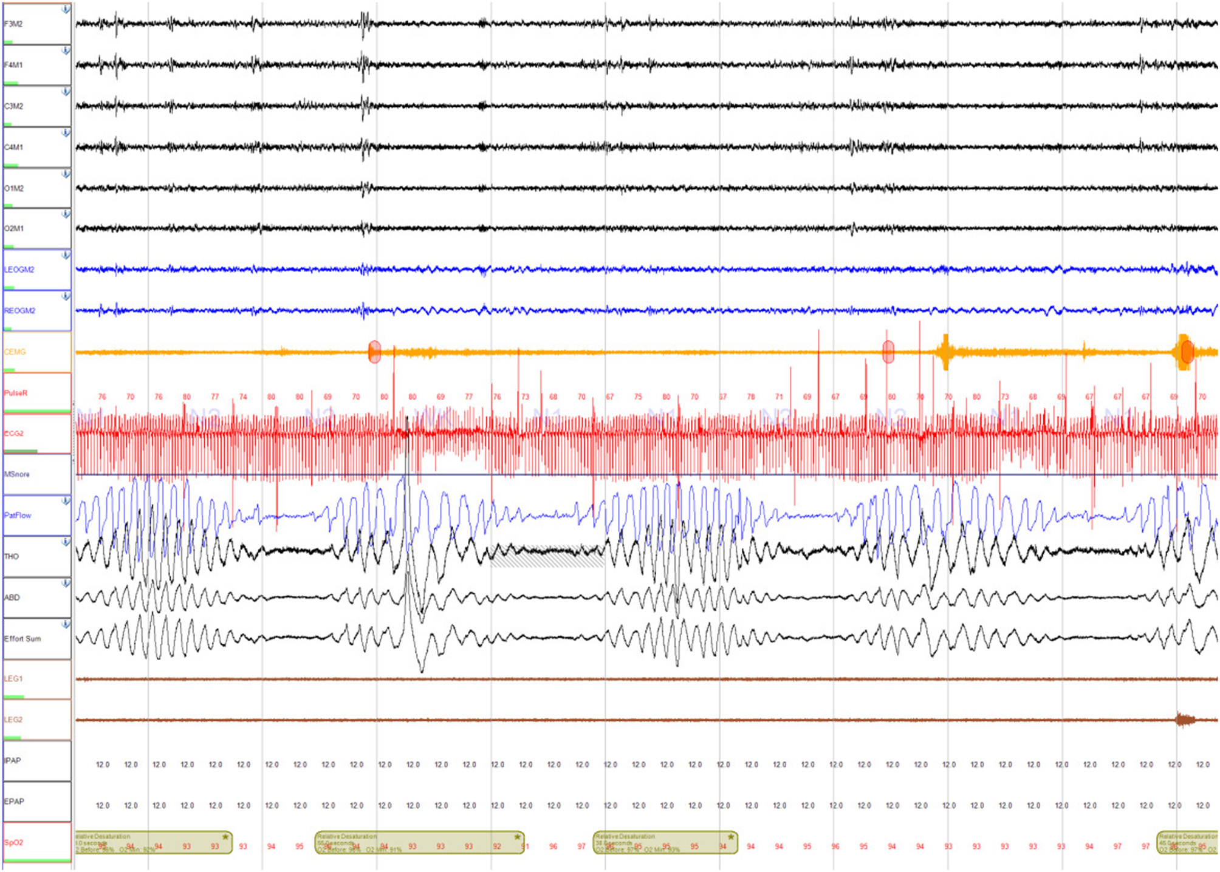Click the info icon on PatFlow channel
The image size is (1220, 872).
[66, 501]
